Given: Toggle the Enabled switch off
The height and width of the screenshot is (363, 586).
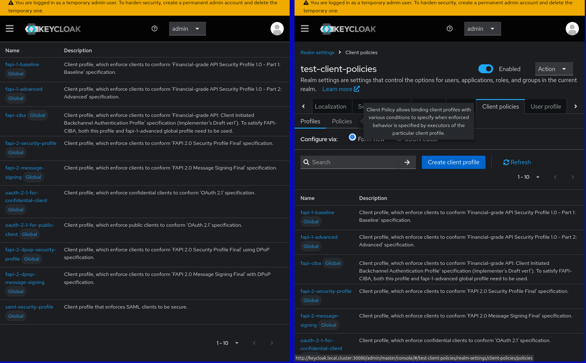Looking at the screenshot, I should point(486,69).
